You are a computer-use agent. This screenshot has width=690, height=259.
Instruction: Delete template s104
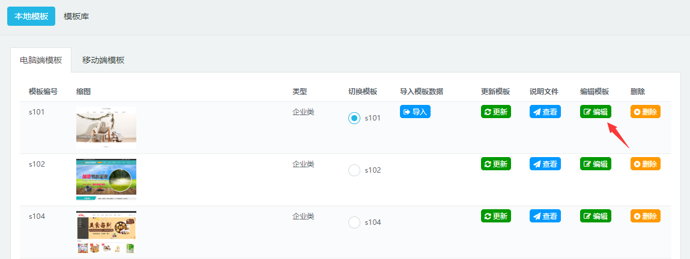coord(645,216)
